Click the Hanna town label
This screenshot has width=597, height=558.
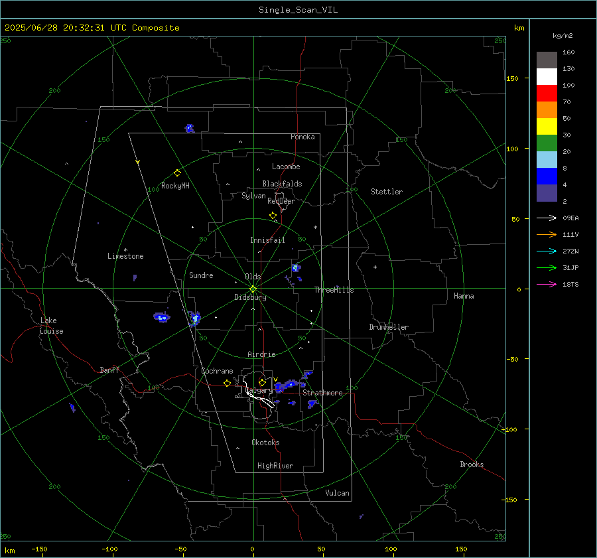point(464,296)
